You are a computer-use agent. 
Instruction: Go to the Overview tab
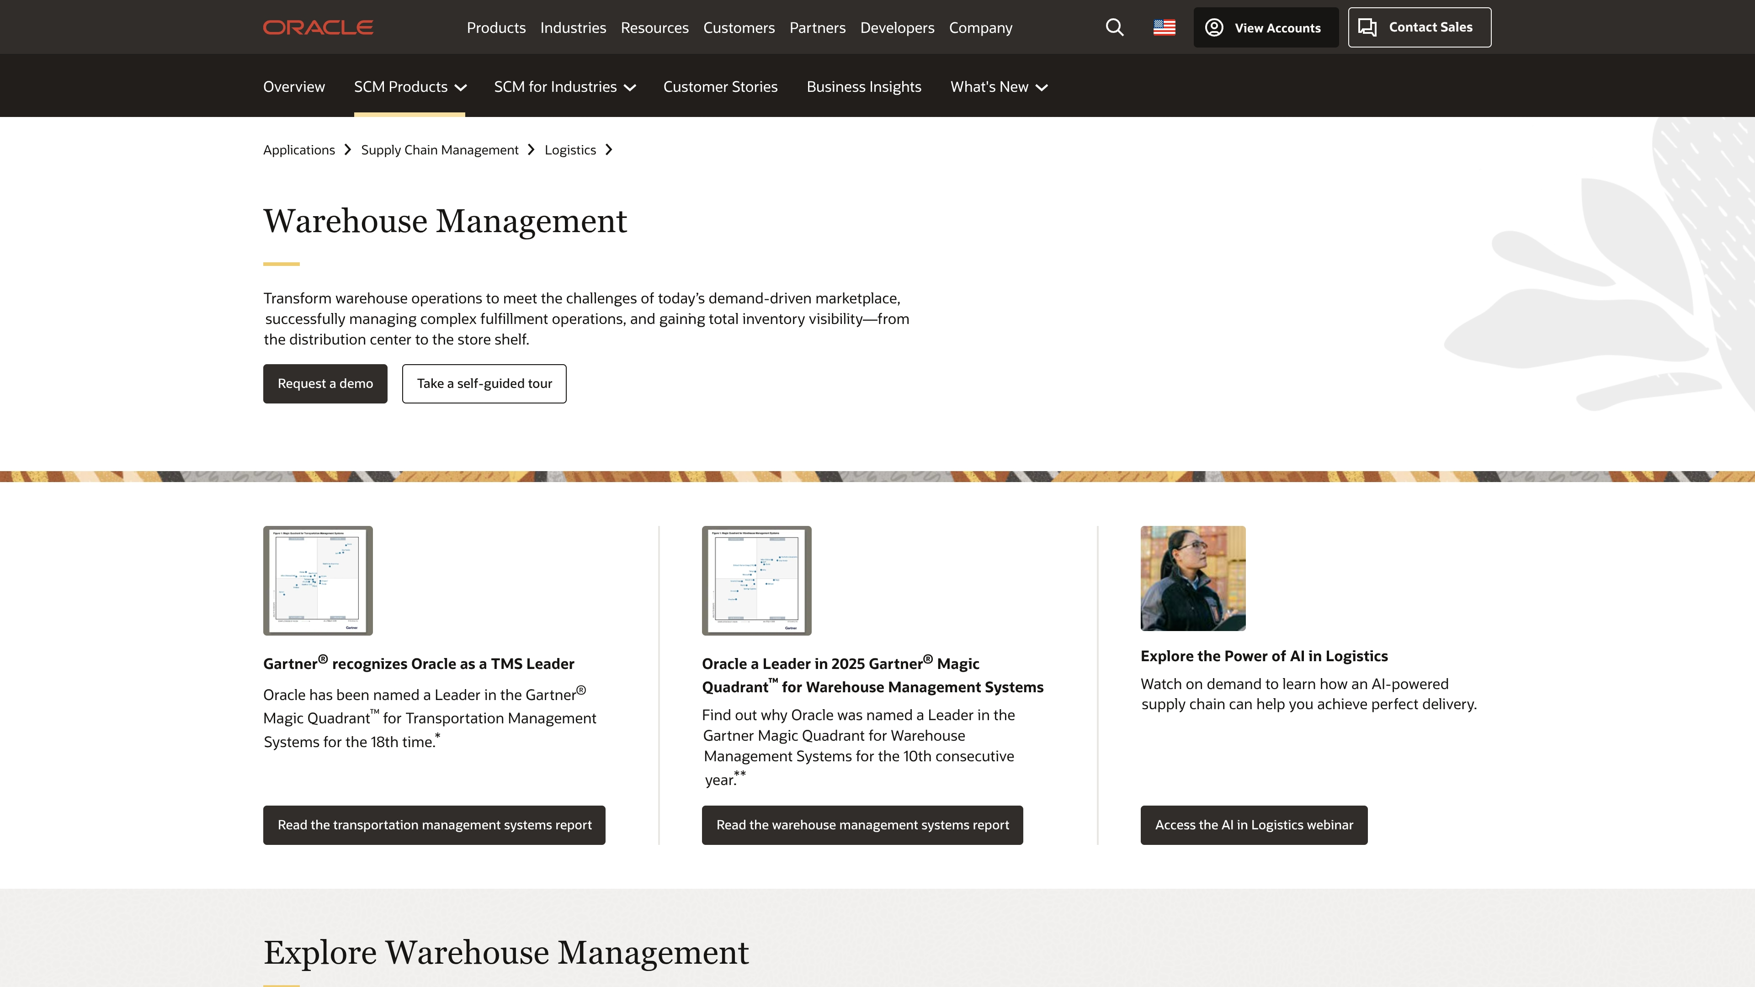click(294, 86)
